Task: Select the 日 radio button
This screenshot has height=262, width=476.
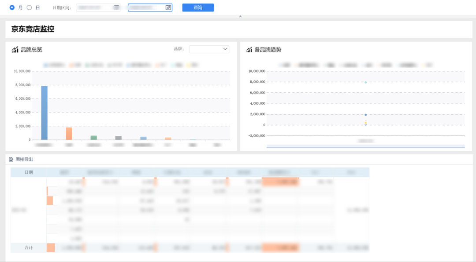Action: coord(29,7)
